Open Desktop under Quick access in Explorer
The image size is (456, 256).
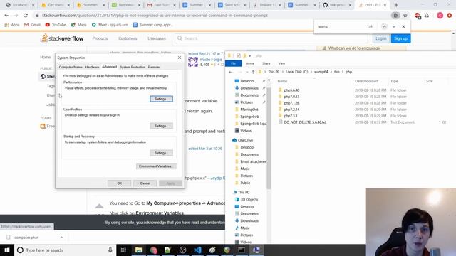(247, 81)
